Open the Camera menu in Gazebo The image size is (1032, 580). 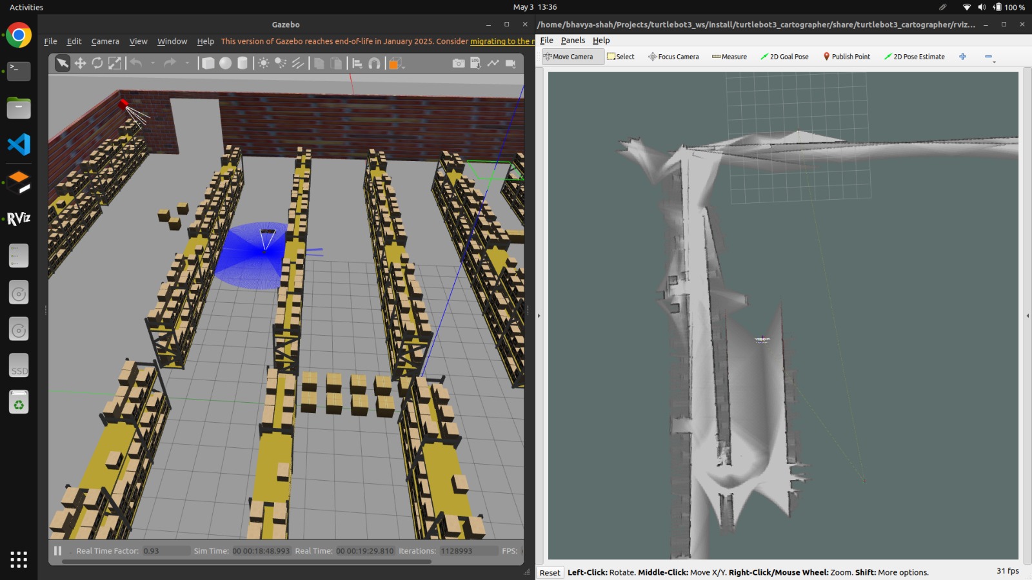click(x=105, y=41)
